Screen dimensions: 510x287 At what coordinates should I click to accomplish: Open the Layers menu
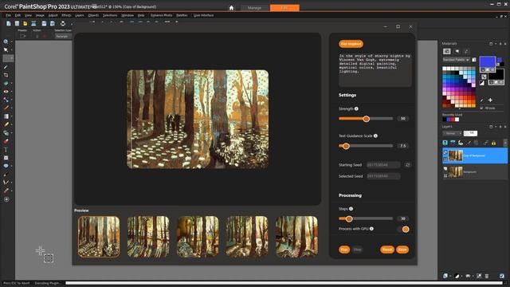80,15
